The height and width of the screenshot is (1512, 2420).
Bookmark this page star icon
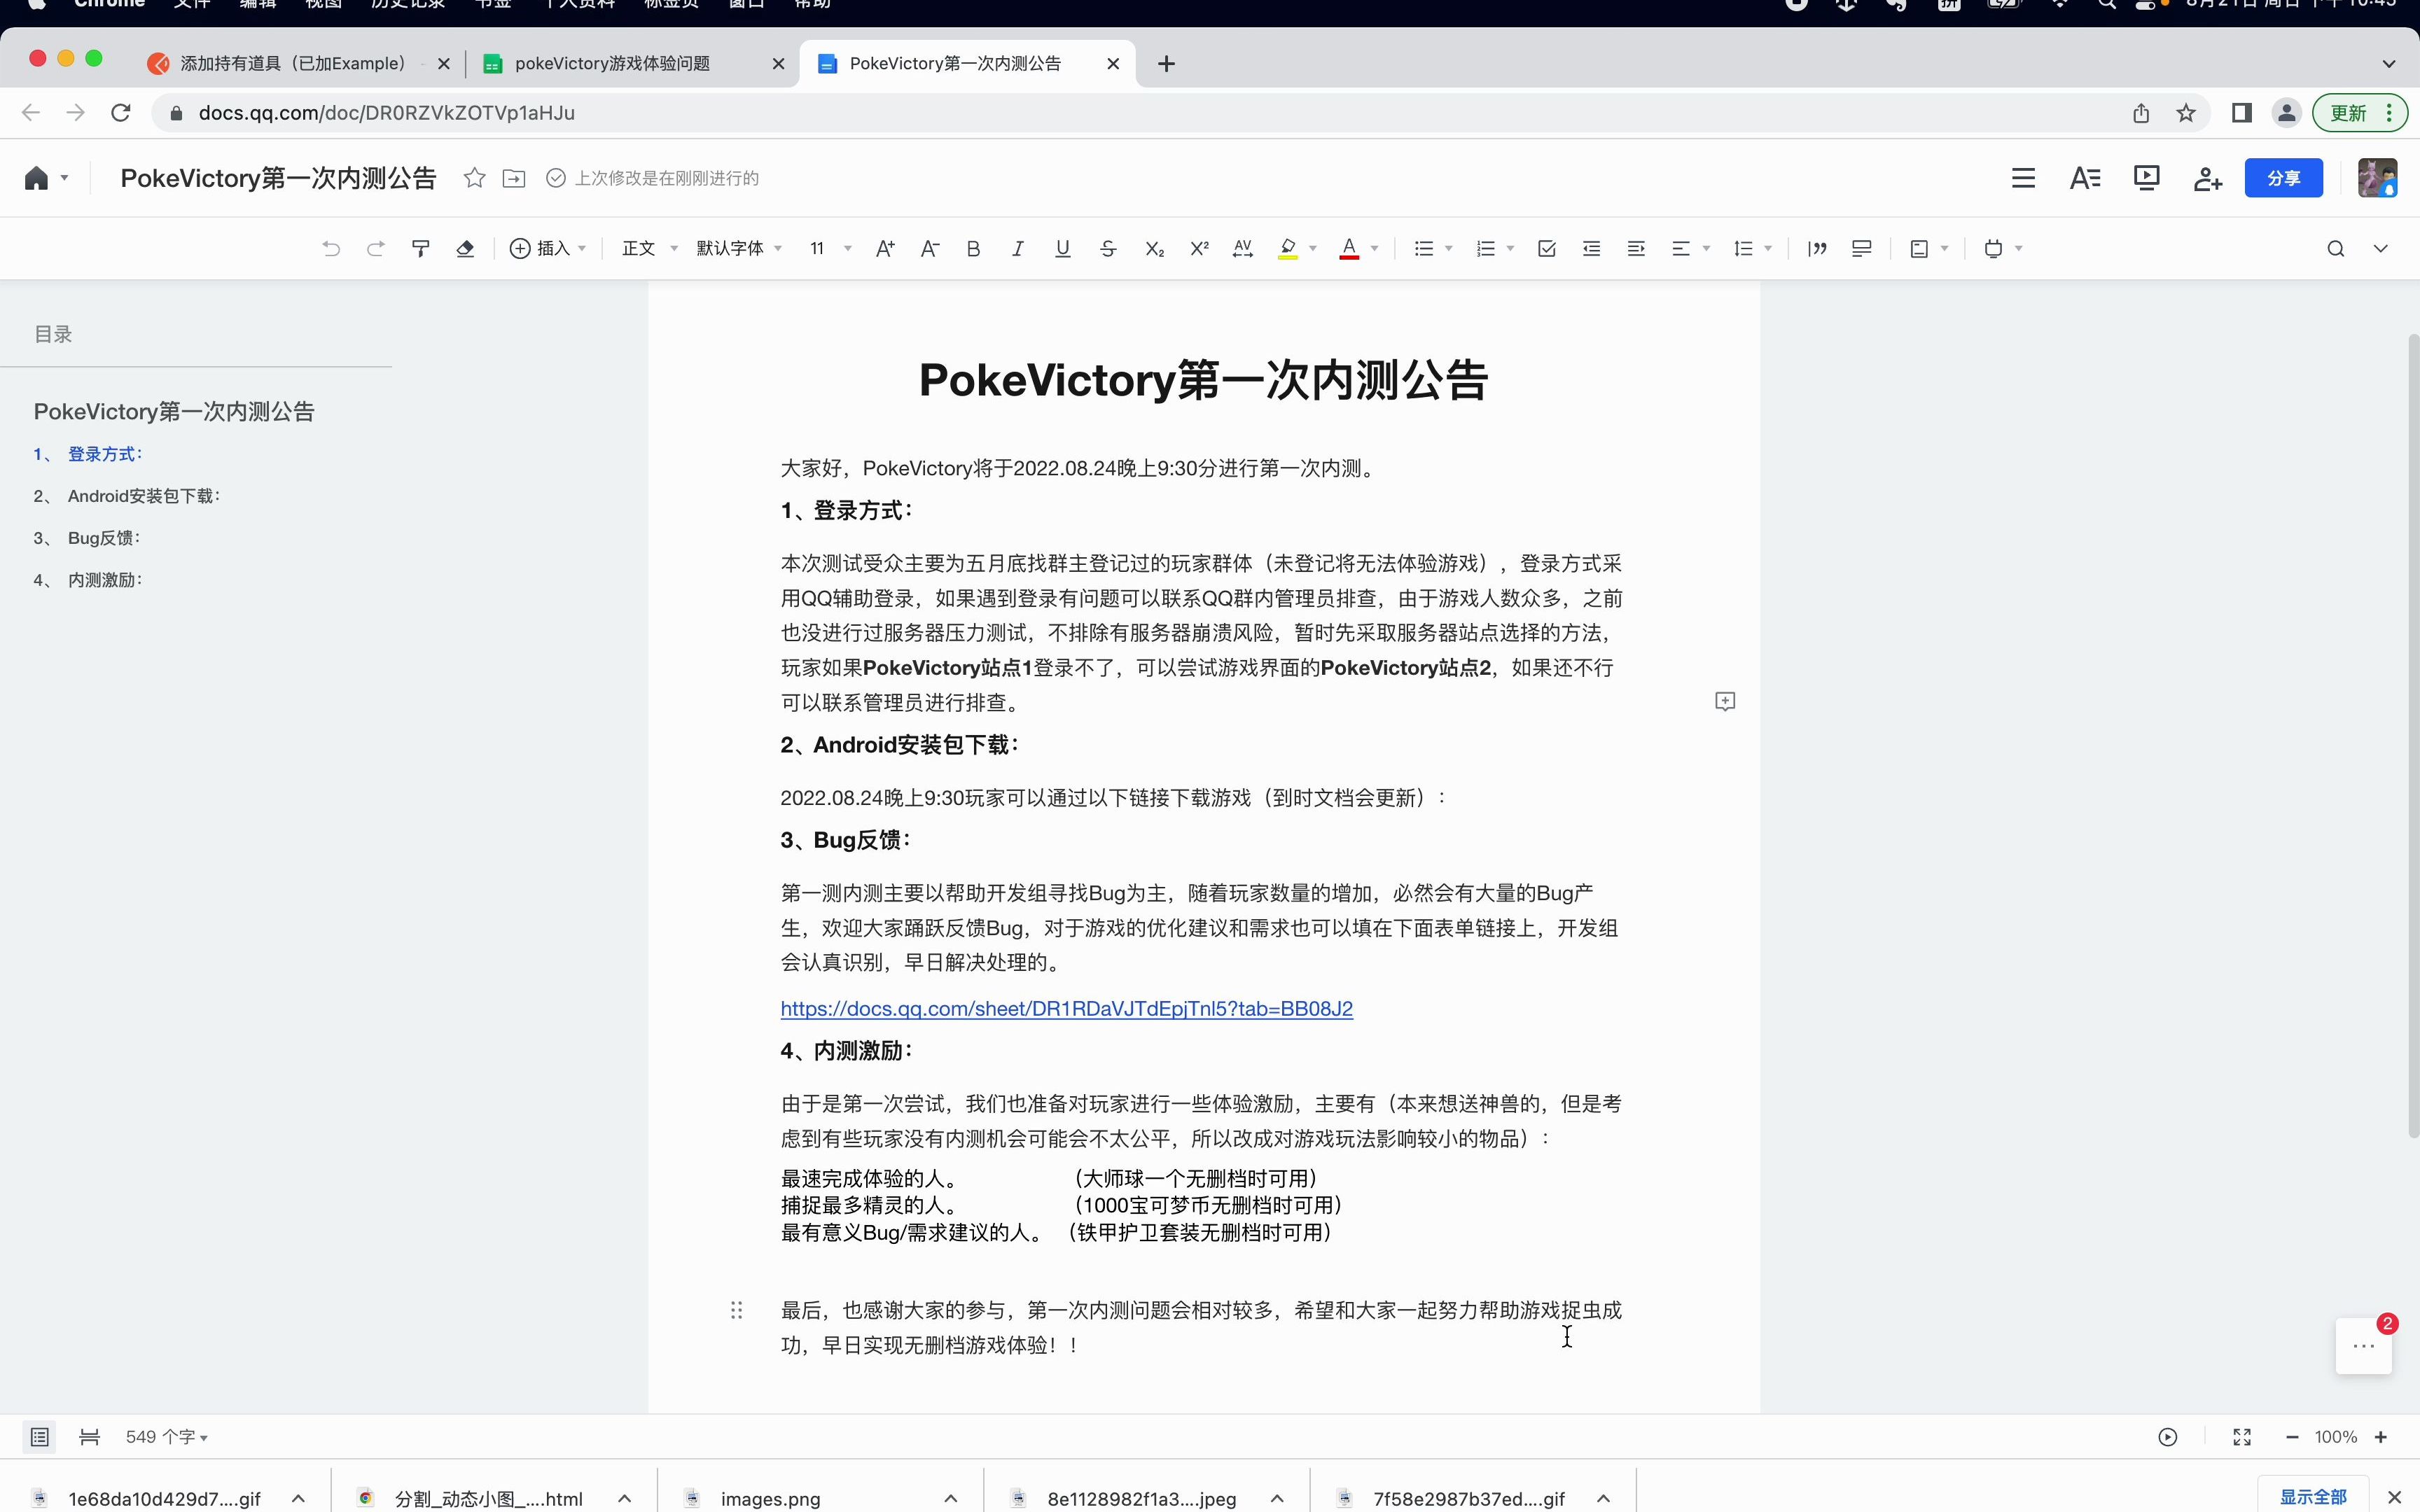[2186, 113]
